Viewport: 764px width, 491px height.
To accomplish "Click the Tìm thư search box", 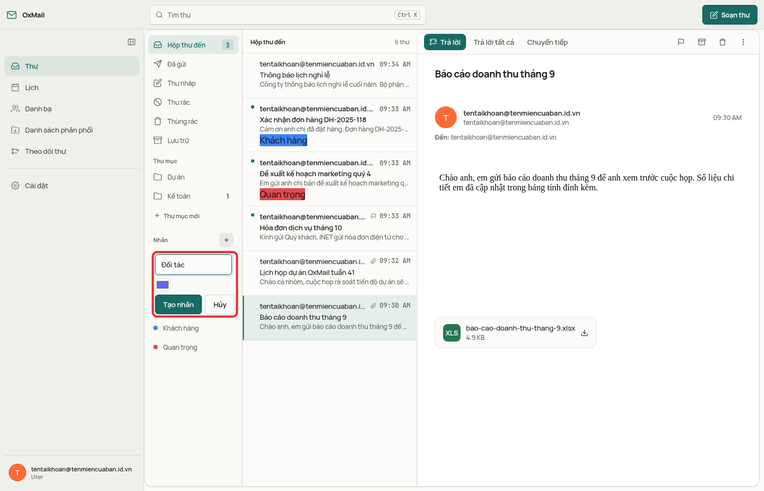I will tap(288, 15).
